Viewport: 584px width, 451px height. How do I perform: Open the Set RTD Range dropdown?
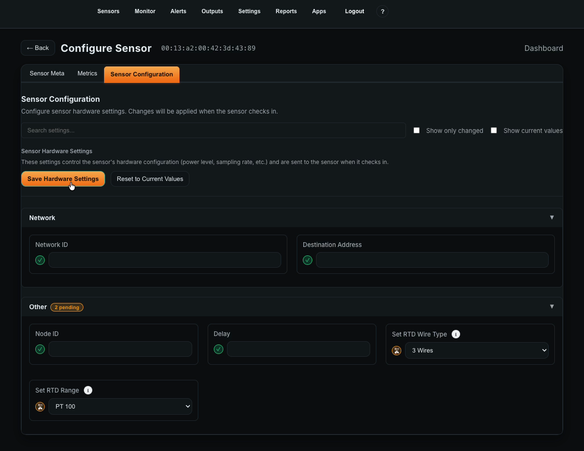coord(120,407)
